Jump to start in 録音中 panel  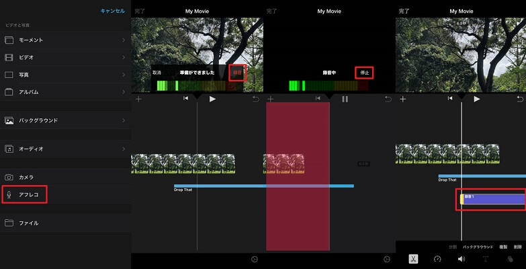[x=318, y=98]
